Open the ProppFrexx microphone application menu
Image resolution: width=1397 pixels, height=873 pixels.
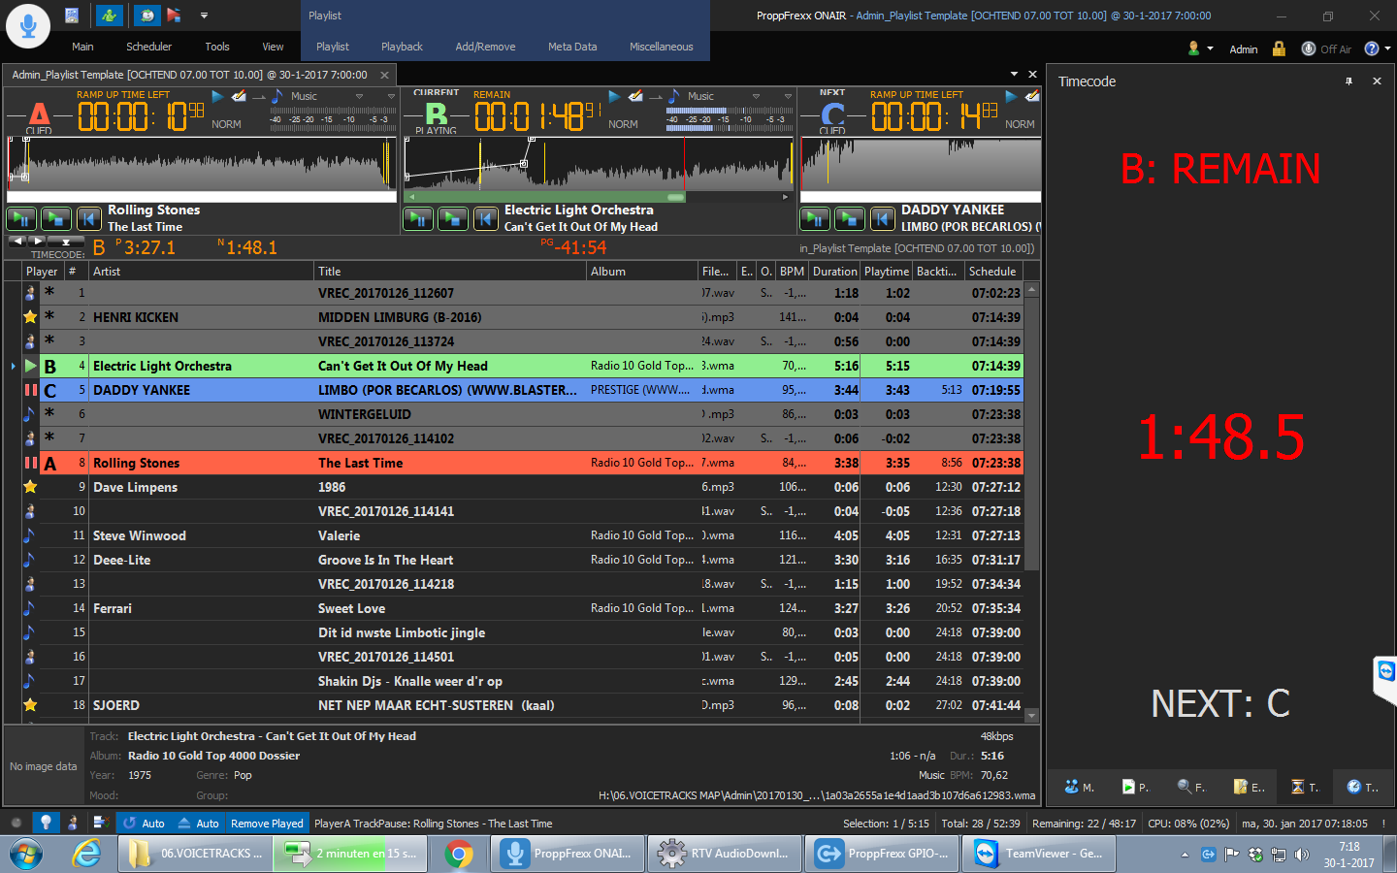28,26
